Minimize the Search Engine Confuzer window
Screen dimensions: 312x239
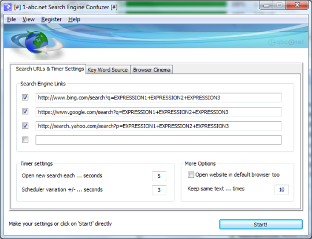click(266, 5)
